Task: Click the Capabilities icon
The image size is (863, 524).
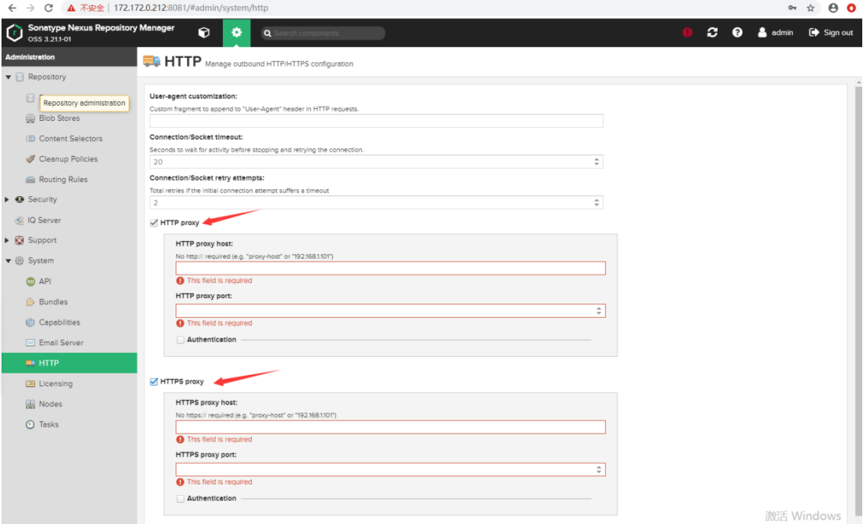Action: click(30, 322)
